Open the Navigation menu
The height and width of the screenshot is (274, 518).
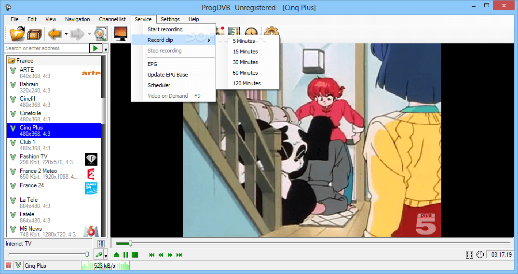coord(77,19)
